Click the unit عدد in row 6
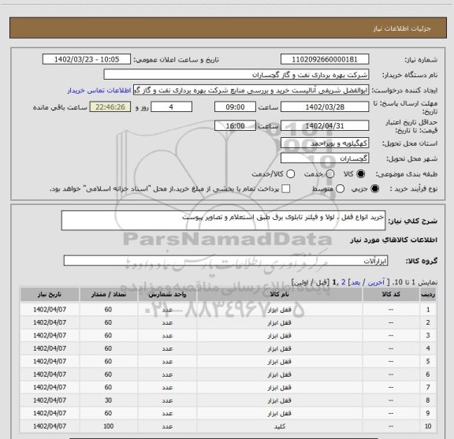Image resolution: width=454 pixels, height=439 pixels. point(167,374)
